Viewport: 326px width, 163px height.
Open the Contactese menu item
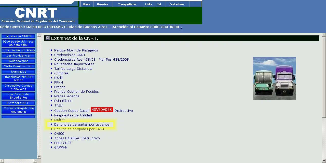pyautogui.click(x=176, y=4)
